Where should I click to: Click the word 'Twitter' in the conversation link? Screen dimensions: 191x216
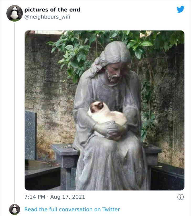(x=111, y=209)
